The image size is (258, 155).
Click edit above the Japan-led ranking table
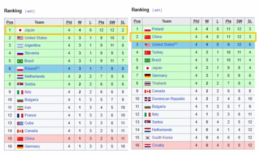click(30, 11)
